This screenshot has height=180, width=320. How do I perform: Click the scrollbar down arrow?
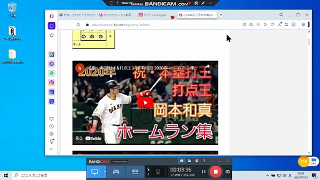pos(309,153)
